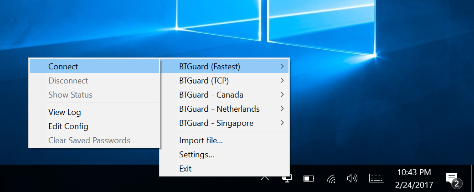Exit the VPN application via the menu
The image size is (474, 192).
click(185, 169)
